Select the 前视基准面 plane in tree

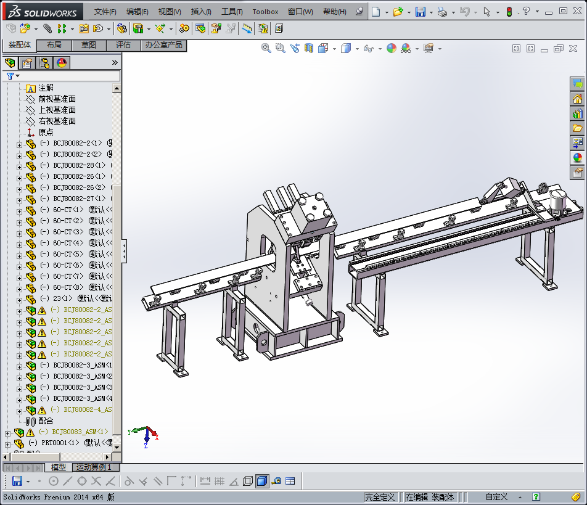57,99
